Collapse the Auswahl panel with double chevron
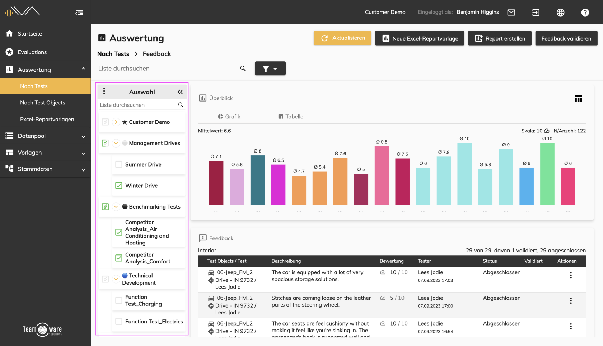Image resolution: width=603 pixels, height=346 pixels. point(180,92)
